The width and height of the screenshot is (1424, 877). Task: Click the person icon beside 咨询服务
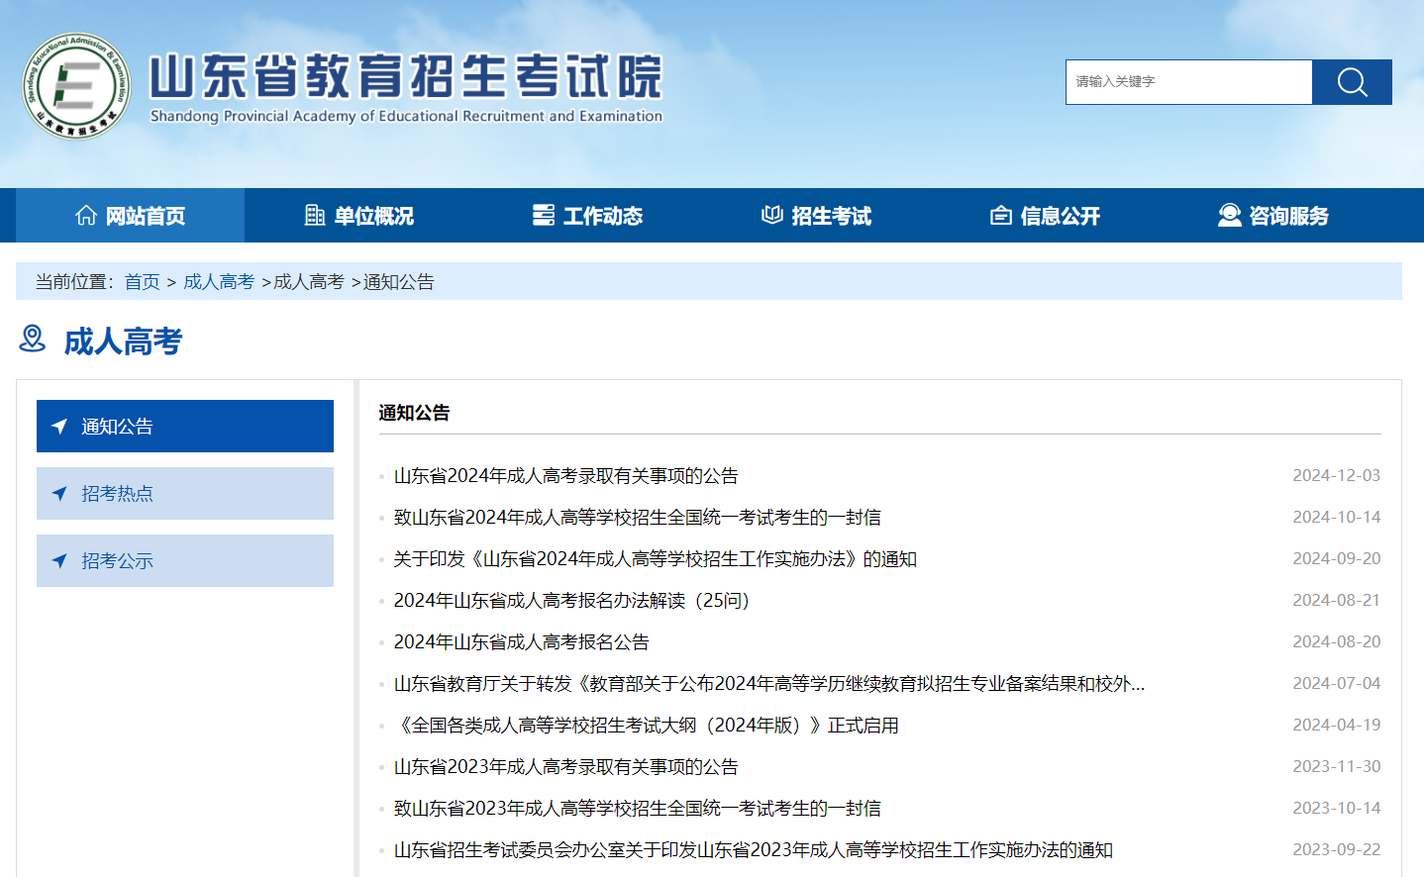[x=1230, y=215]
